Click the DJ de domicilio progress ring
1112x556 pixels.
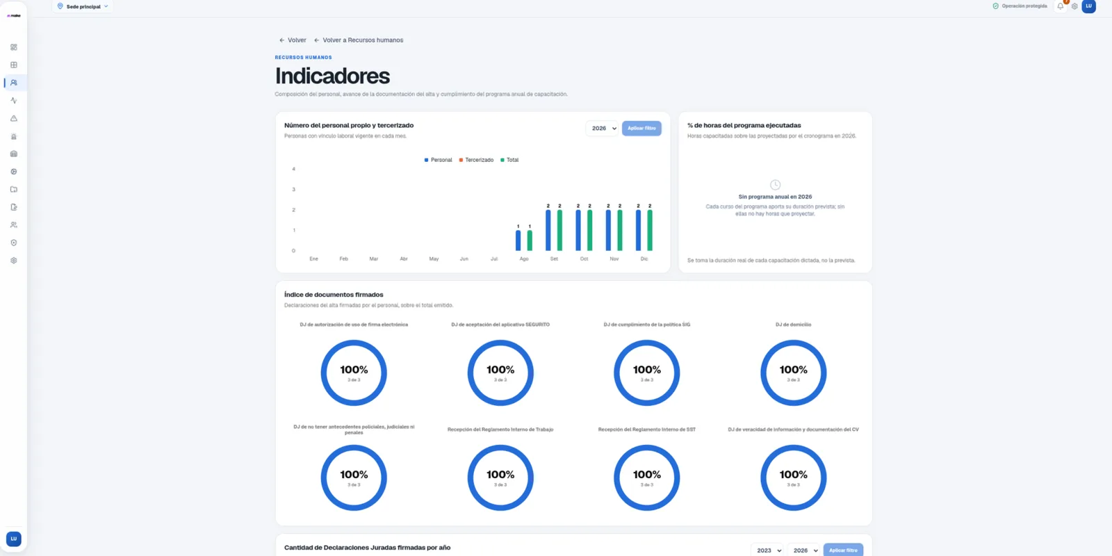point(794,373)
